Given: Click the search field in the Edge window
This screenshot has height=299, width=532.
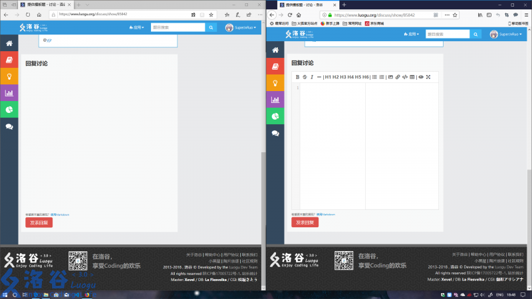Looking at the screenshot, I should (x=178, y=28).
